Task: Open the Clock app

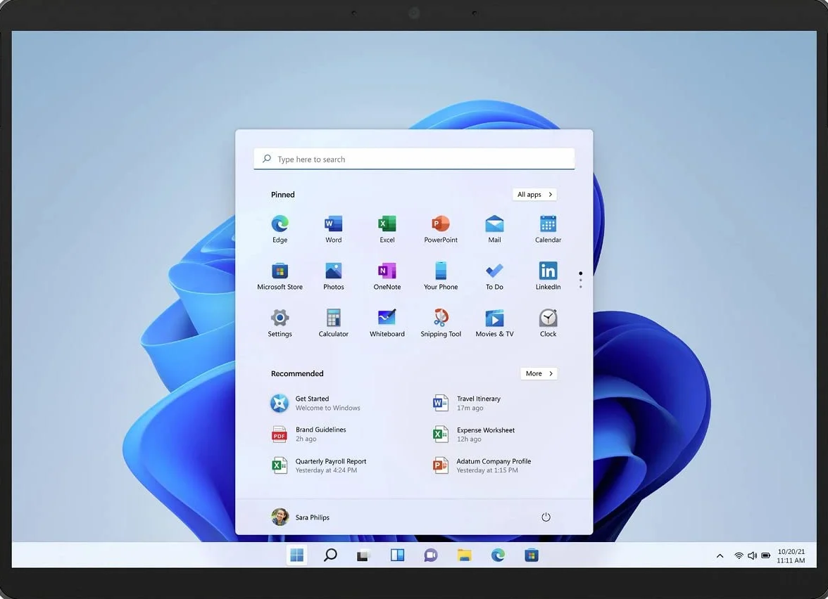Action: [x=548, y=323]
